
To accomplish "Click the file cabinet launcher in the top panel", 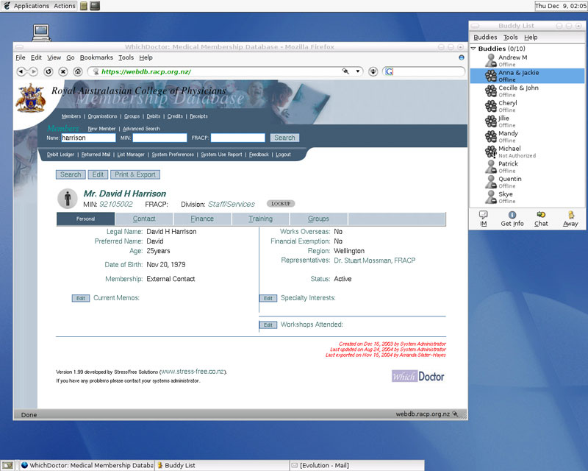I will [84, 6].
